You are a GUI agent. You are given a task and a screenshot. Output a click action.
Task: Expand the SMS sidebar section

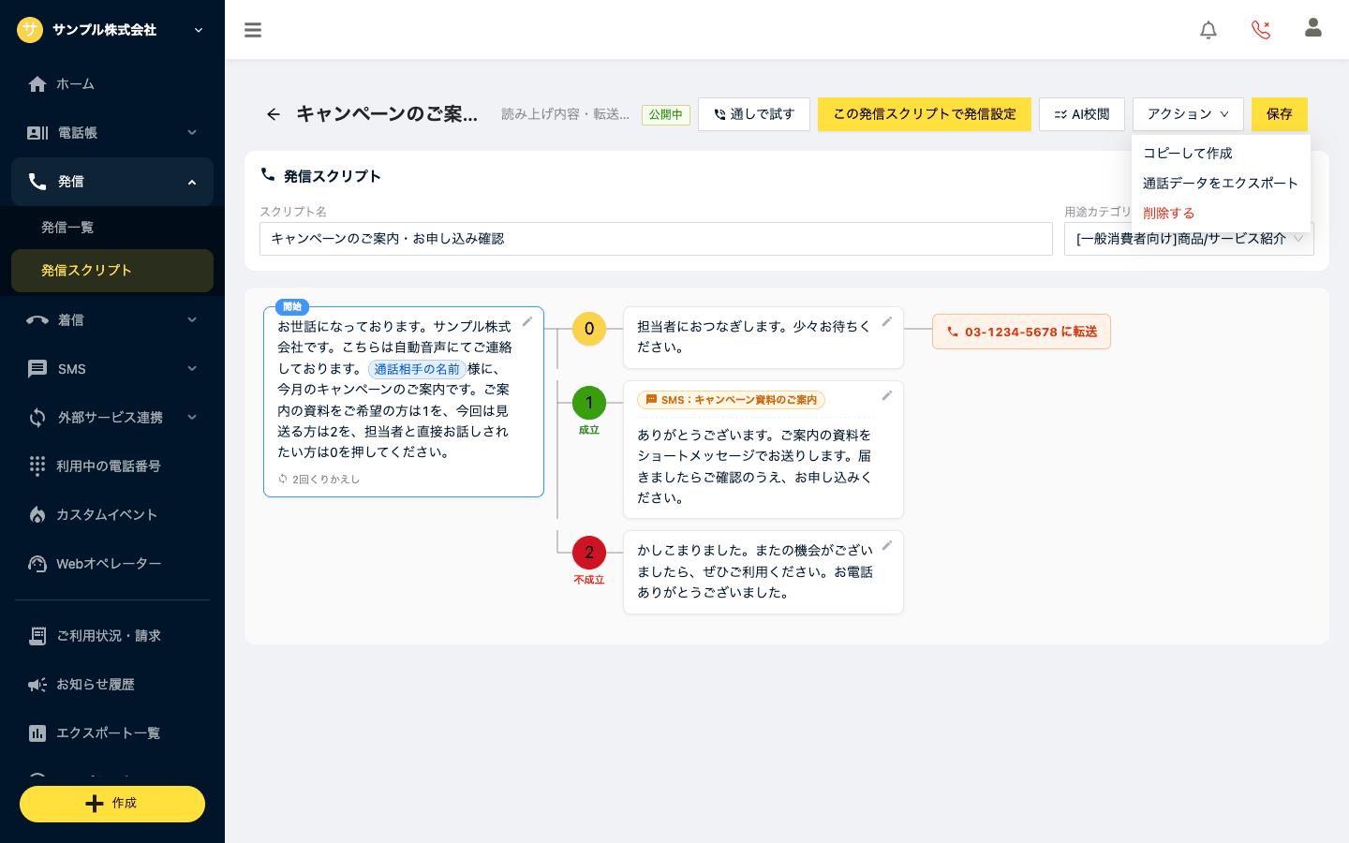click(112, 368)
